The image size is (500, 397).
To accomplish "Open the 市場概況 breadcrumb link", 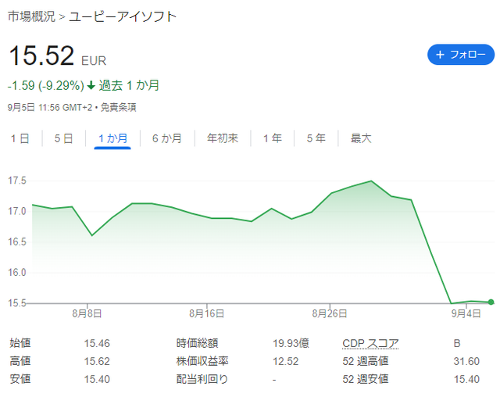I will click(x=31, y=16).
